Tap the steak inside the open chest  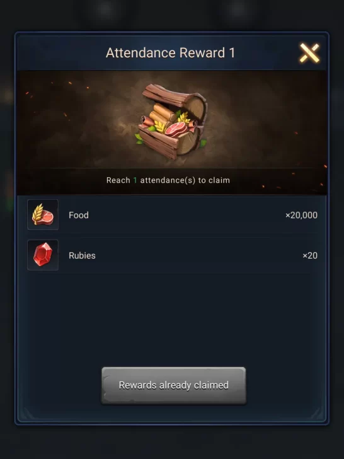pyautogui.click(x=176, y=129)
